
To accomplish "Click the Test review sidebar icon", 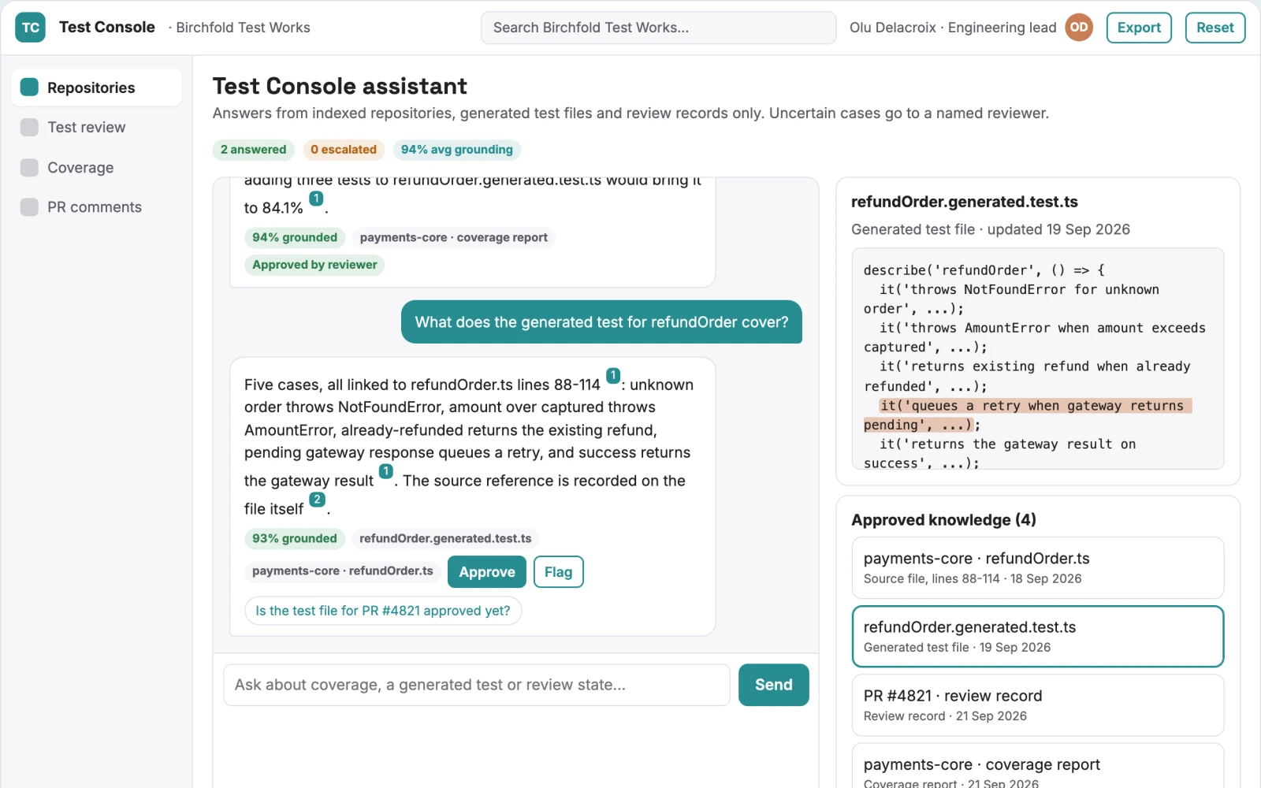I will [x=29, y=127].
